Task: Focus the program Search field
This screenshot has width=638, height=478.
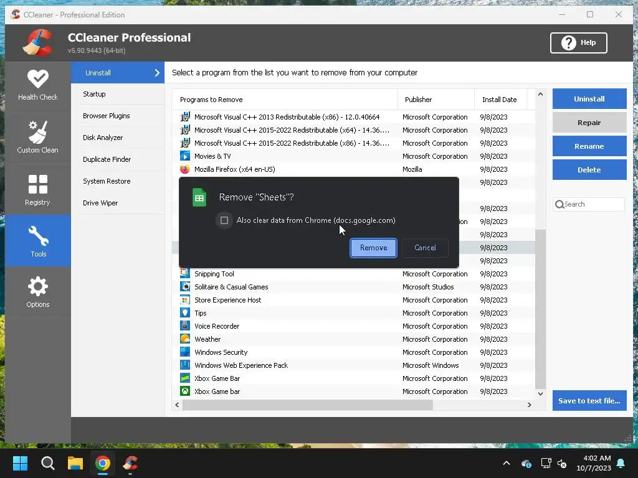Action: pos(589,204)
